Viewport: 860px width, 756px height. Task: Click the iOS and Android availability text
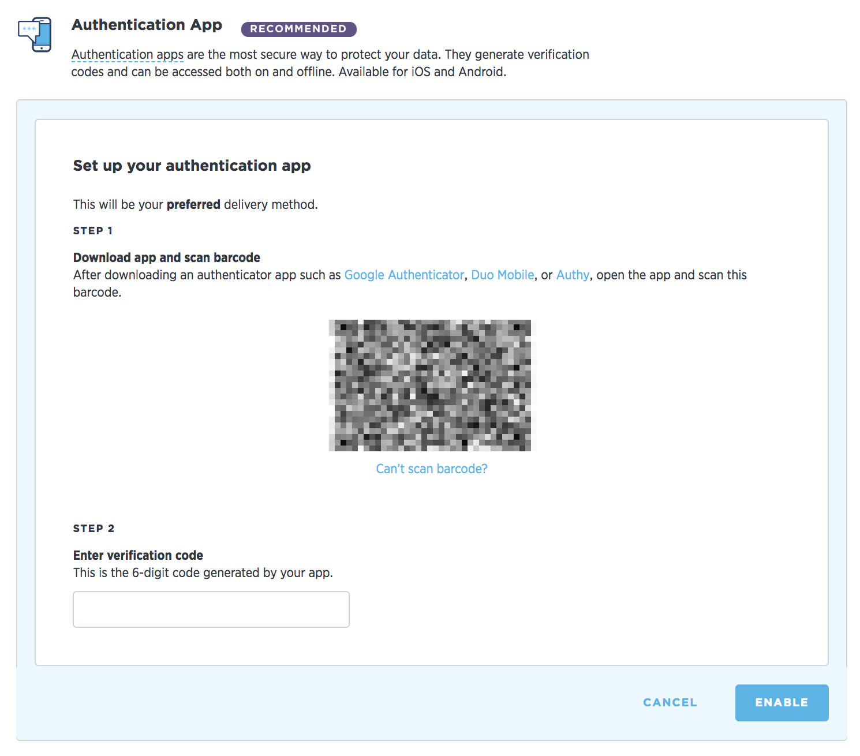pos(422,72)
